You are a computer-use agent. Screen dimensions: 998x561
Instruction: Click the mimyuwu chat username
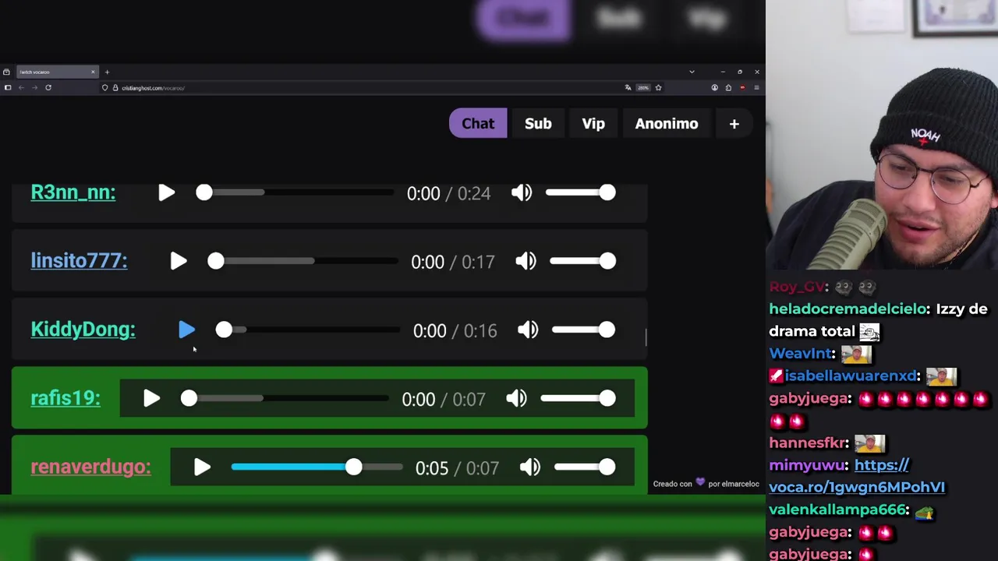(808, 465)
